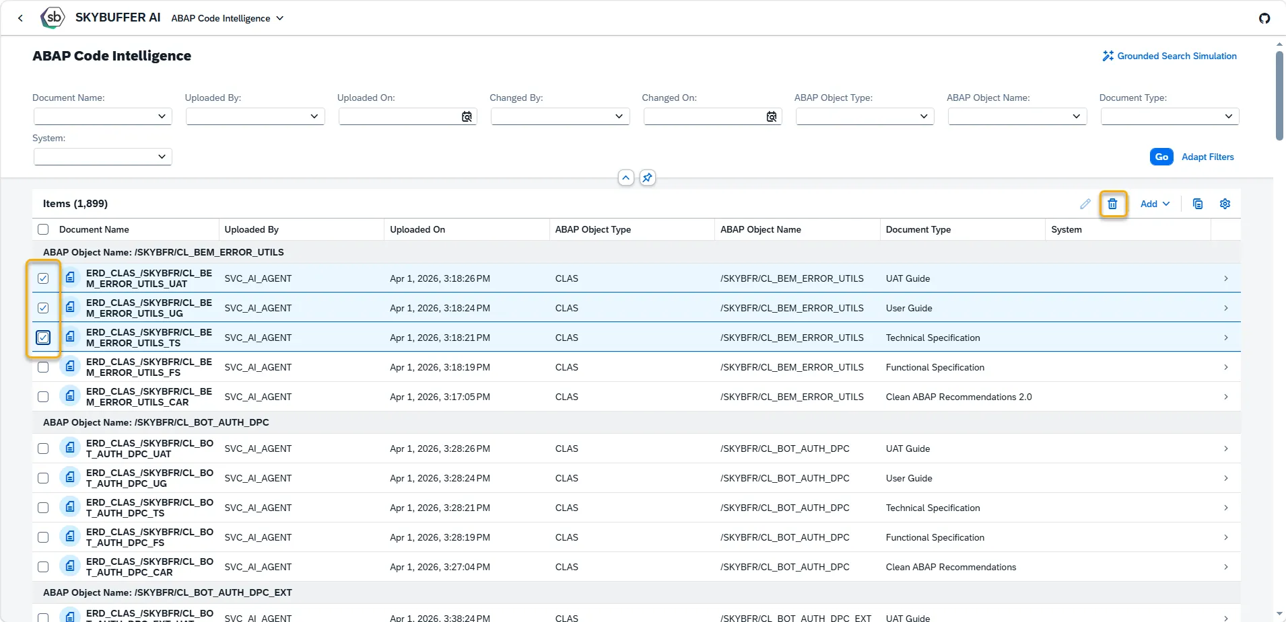Uncheck the BEM_ERROR_UTILS_UAT row checkbox

tap(43, 278)
